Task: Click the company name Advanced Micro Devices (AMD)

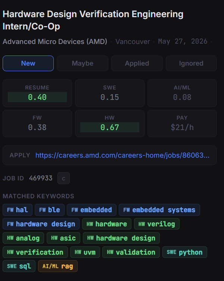Action: [x=55, y=42]
